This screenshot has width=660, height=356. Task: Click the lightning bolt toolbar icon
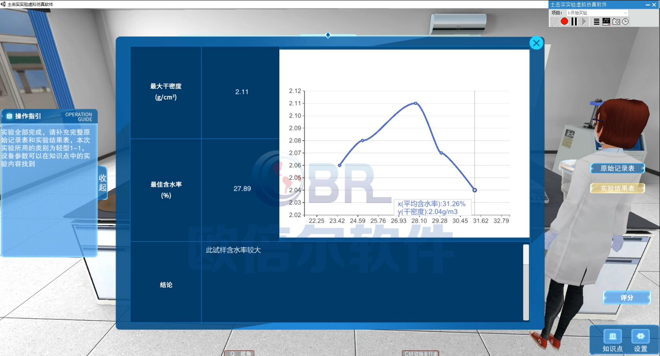click(554, 22)
